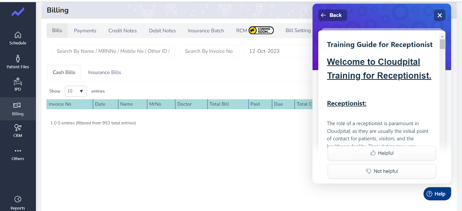Open the Reports sidebar icon

click(x=18, y=199)
